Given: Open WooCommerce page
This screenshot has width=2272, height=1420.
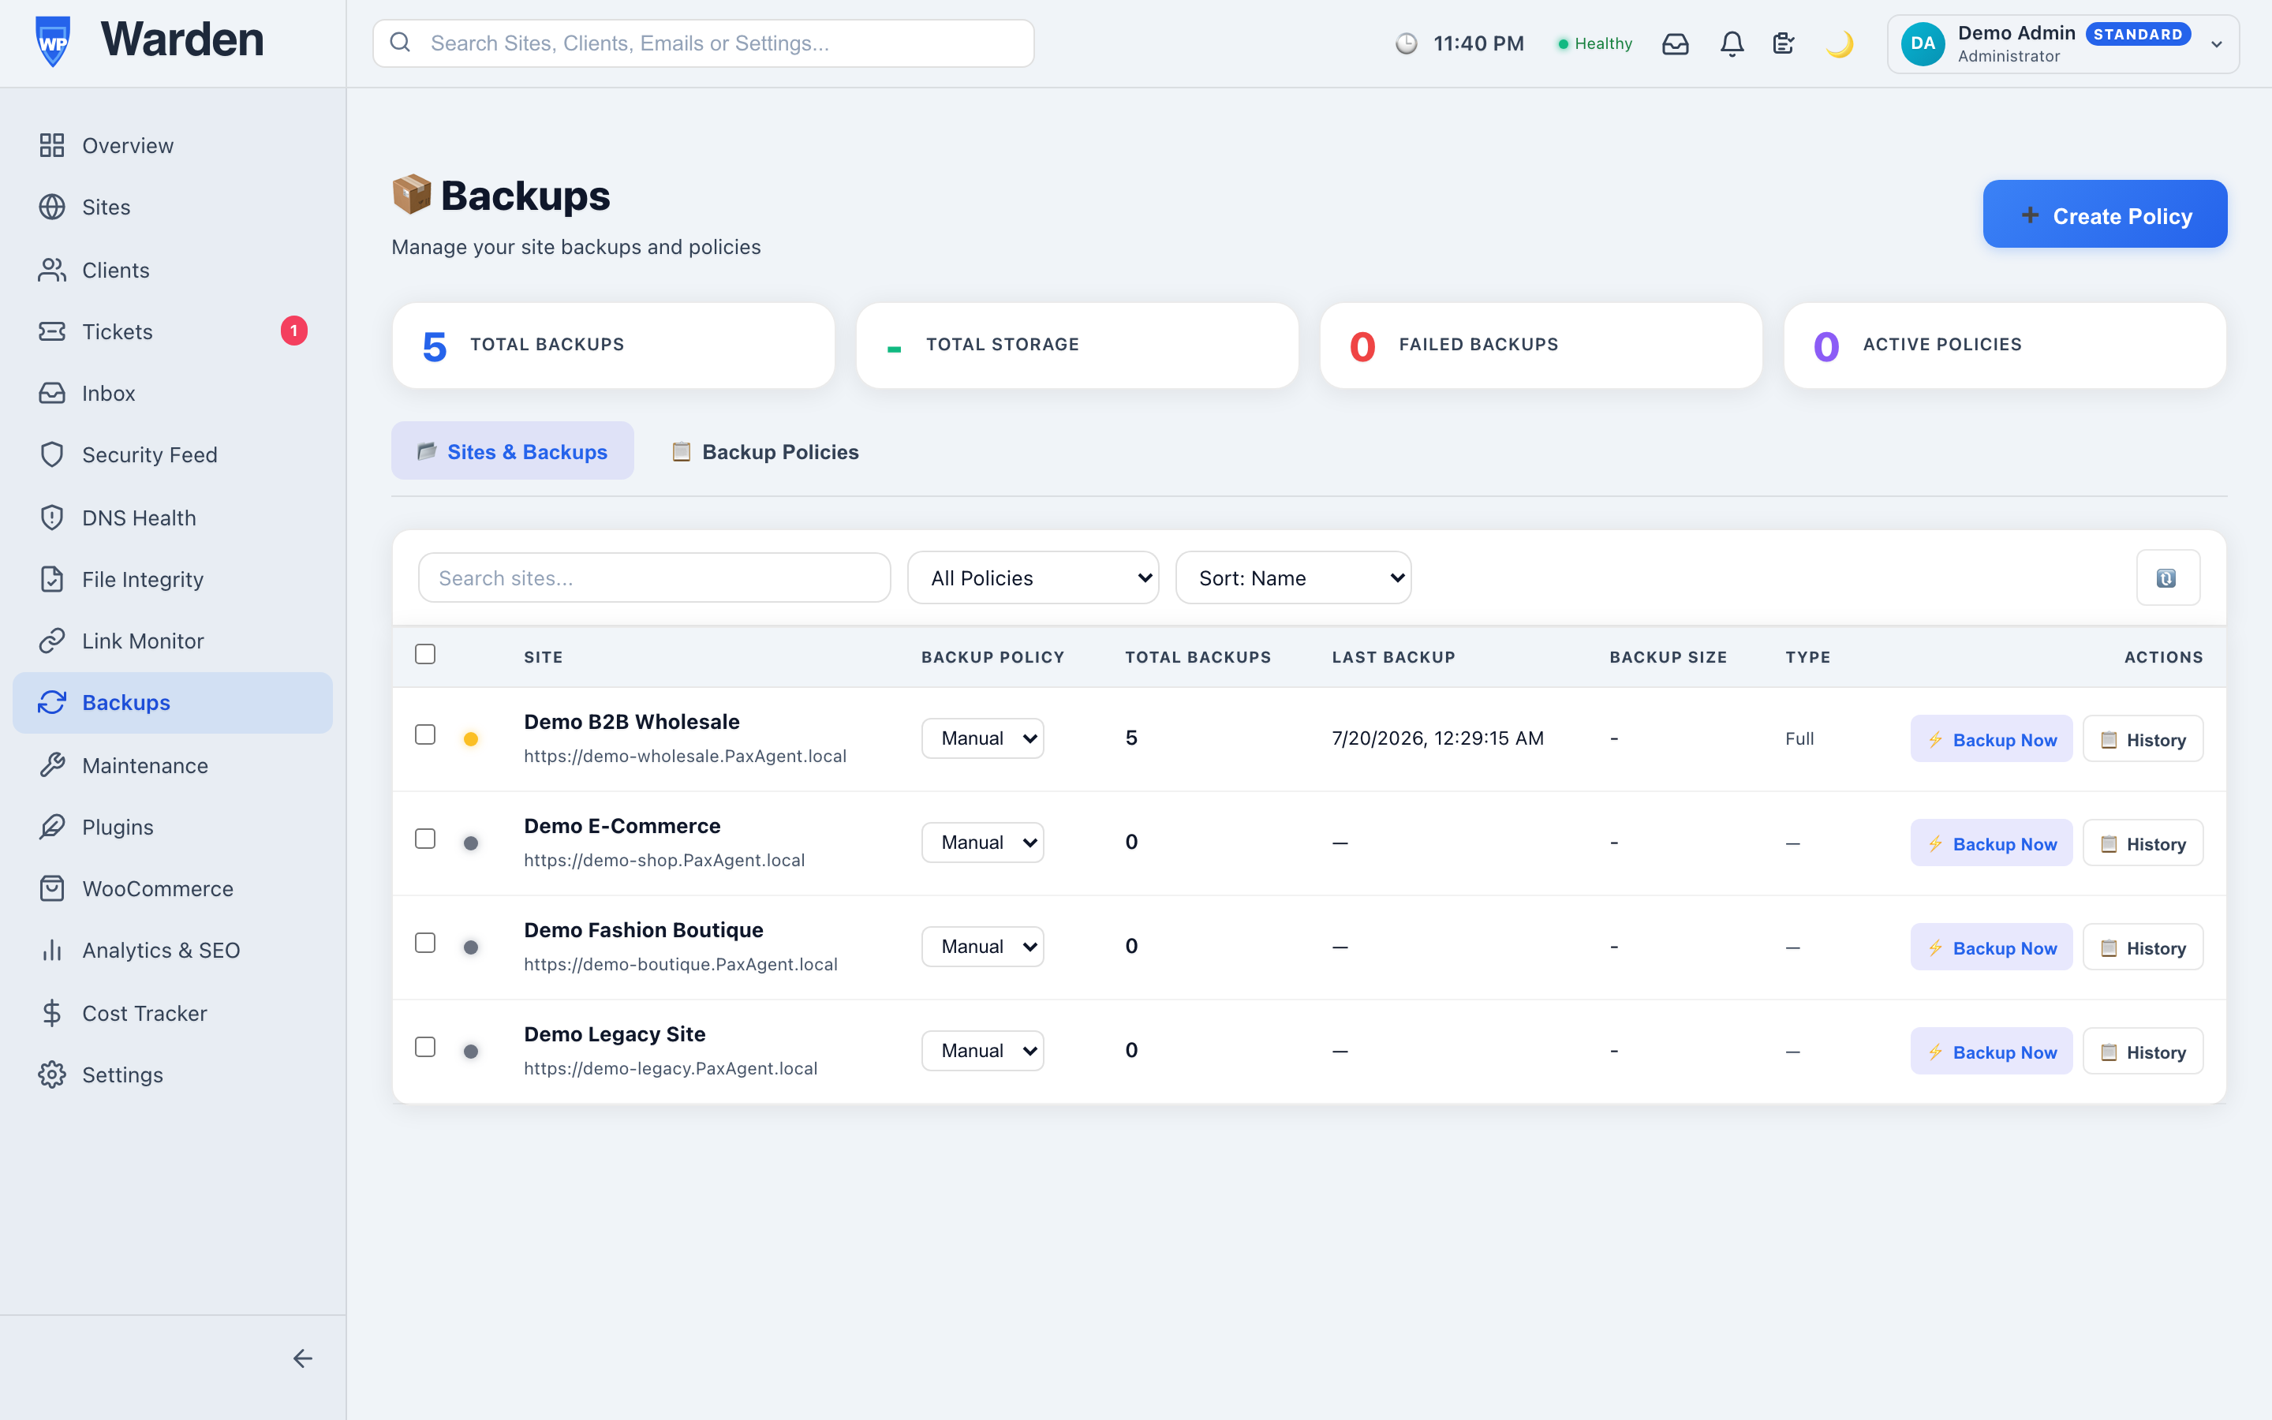Looking at the screenshot, I should click(173, 888).
